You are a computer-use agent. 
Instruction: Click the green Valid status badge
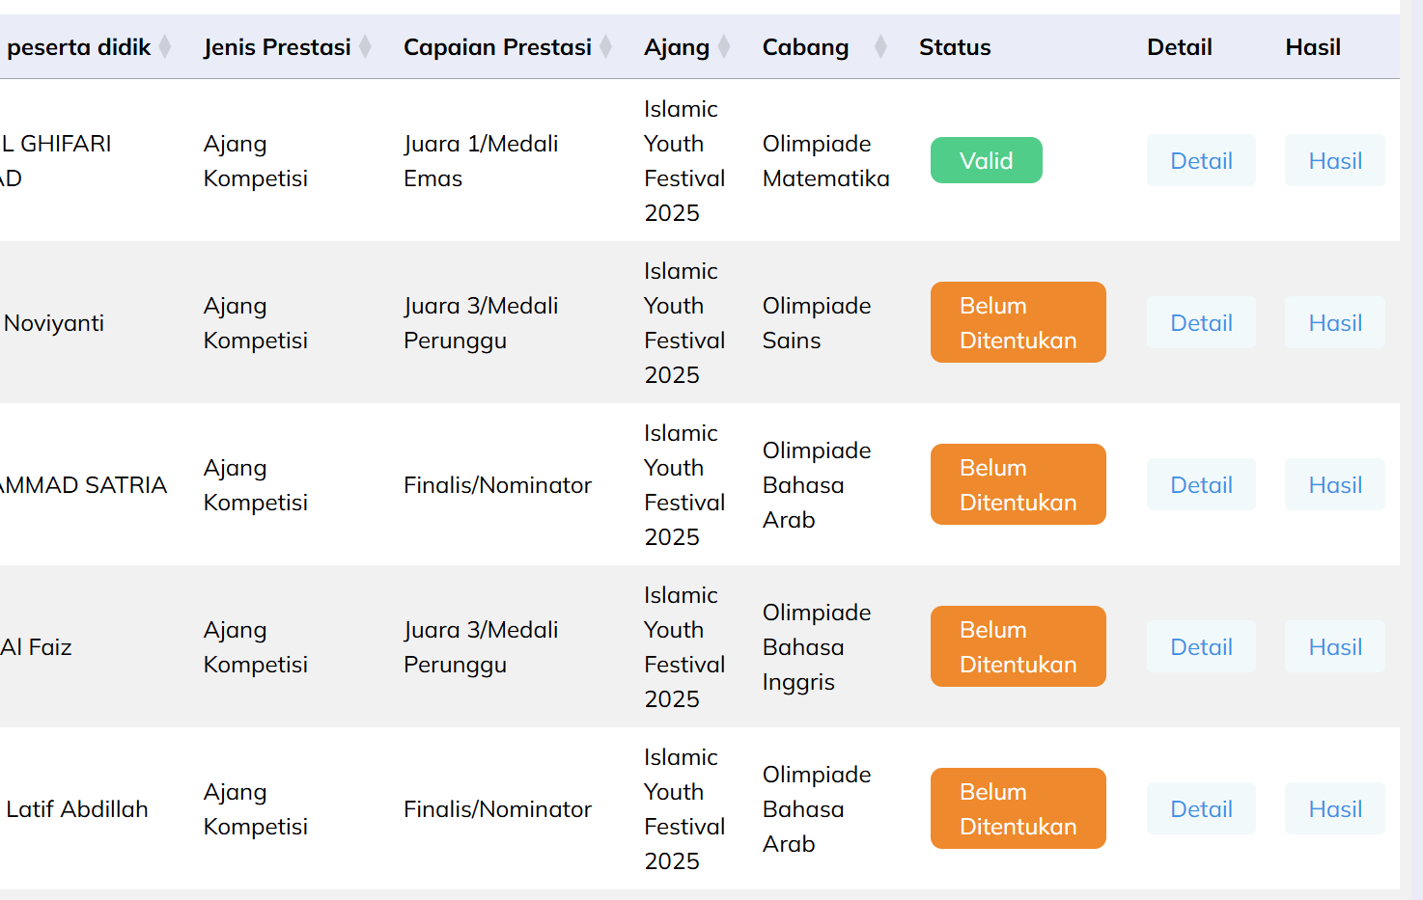(x=986, y=160)
